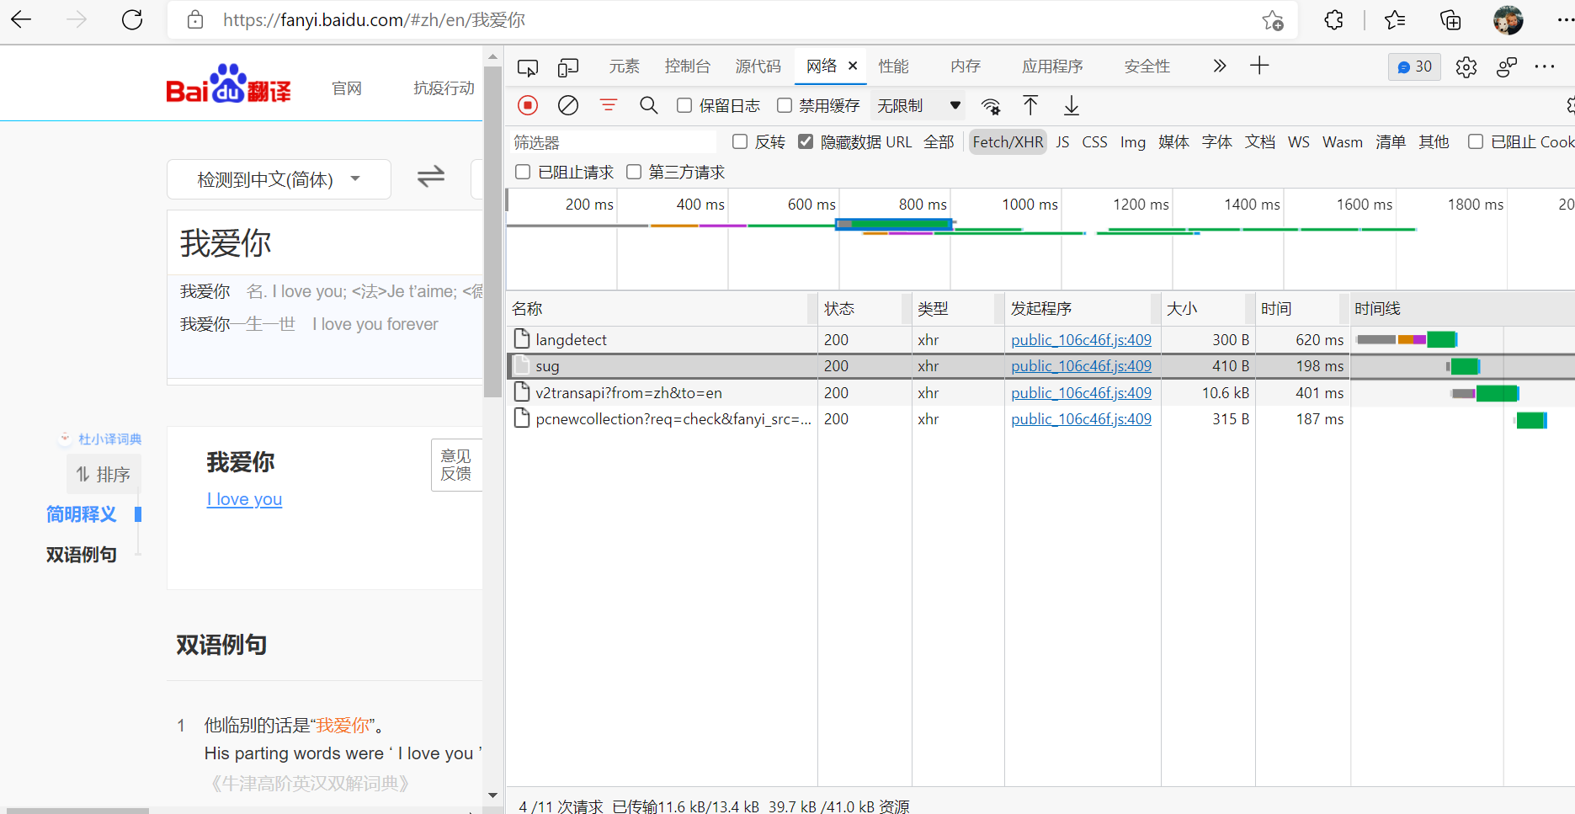This screenshot has height=814, width=1575.
Task: Import HAR file with upload arrow
Action: pos(1030,105)
